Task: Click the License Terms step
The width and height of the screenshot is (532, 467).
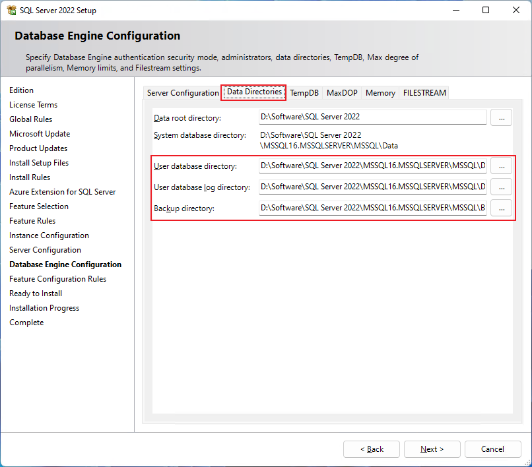Action: coord(33,105)
